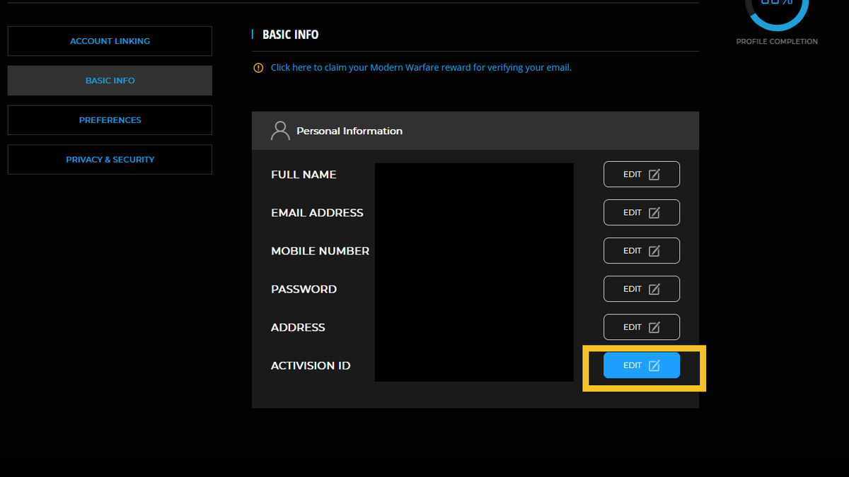Click the Modern Warfare reward claim link
The image size is (849, 477).
pos(421,68)
